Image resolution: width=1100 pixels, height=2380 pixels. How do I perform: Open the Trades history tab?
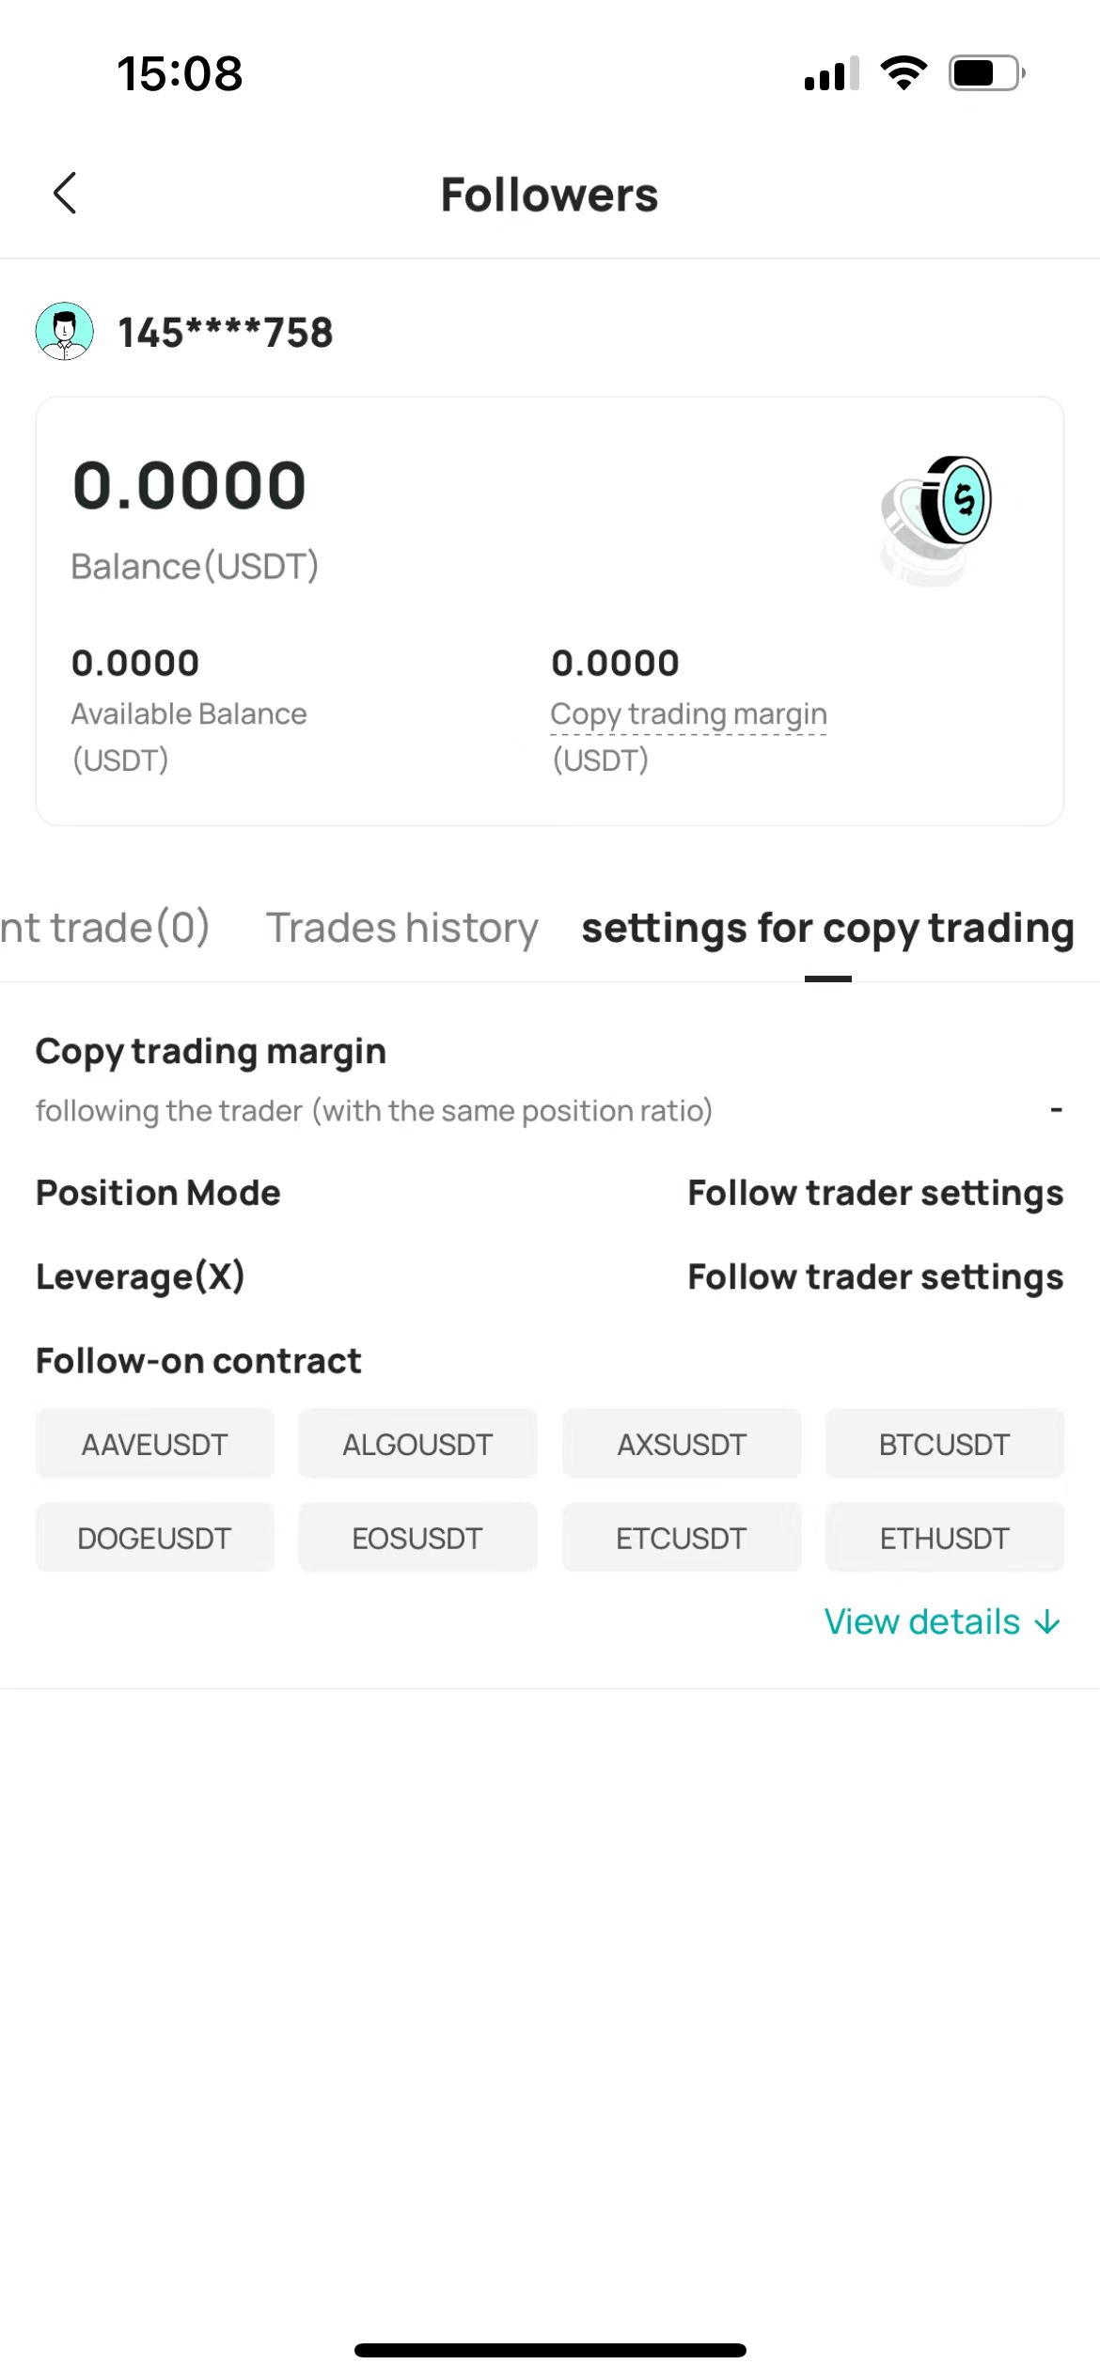pyautogui.click(x=401, y=928)
